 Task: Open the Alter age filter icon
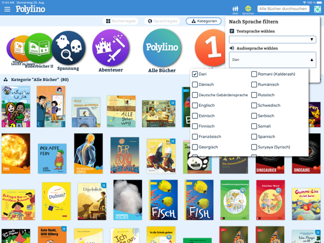click(235, 10)
